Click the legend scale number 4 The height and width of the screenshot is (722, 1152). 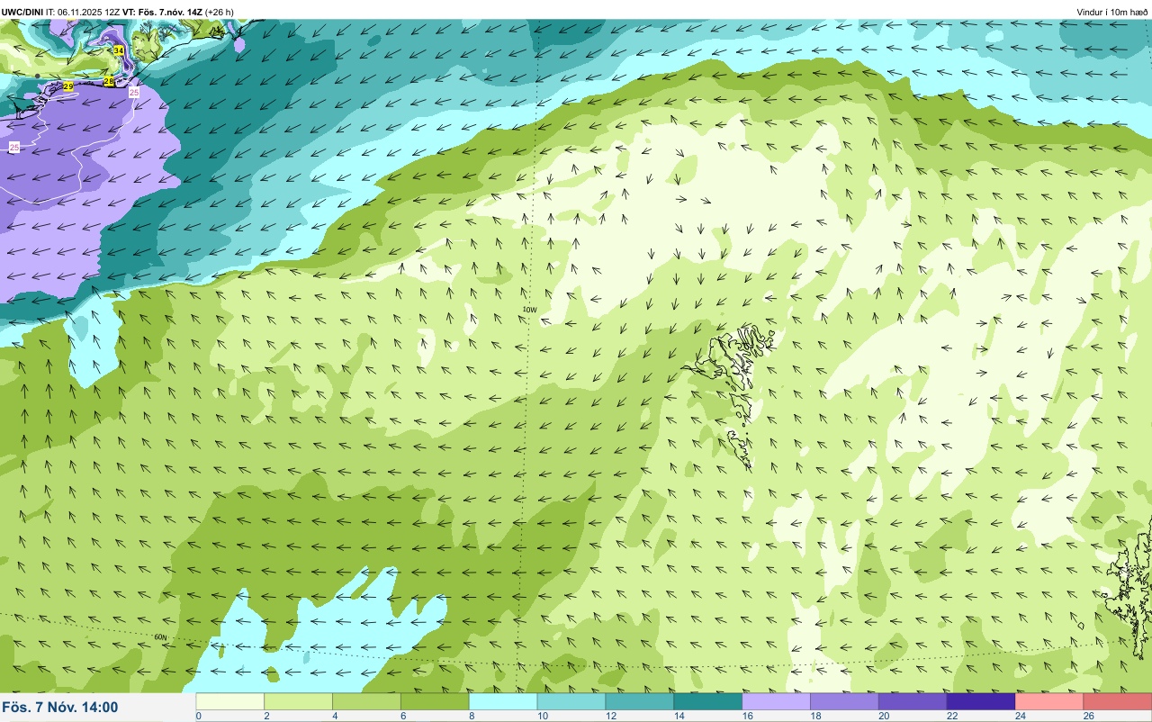click(x=333, y=716)
